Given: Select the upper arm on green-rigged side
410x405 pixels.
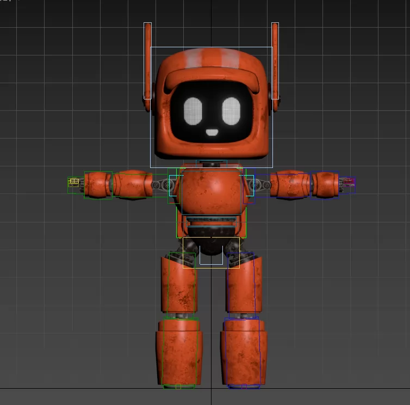Looking at the screenshot, I should point(133,185).
